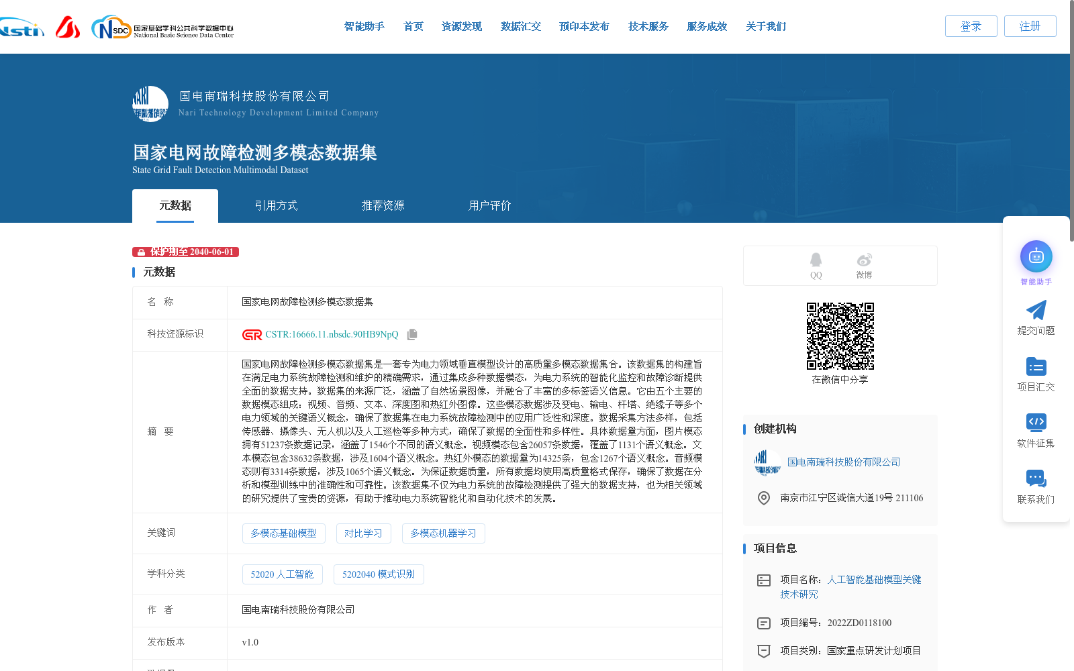
Task: Select the 元数据 tab
Action: [x=175, y=205]
